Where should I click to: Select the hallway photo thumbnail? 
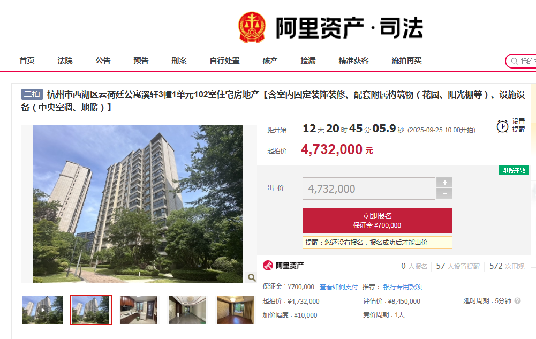pos(187,310)
